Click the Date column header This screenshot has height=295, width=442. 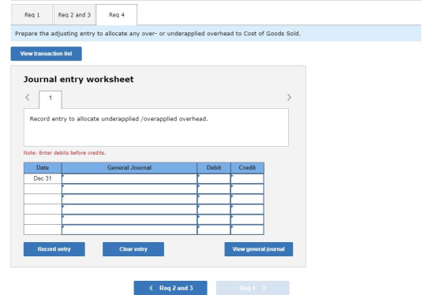pyautogui.click(x=43, y=168)
